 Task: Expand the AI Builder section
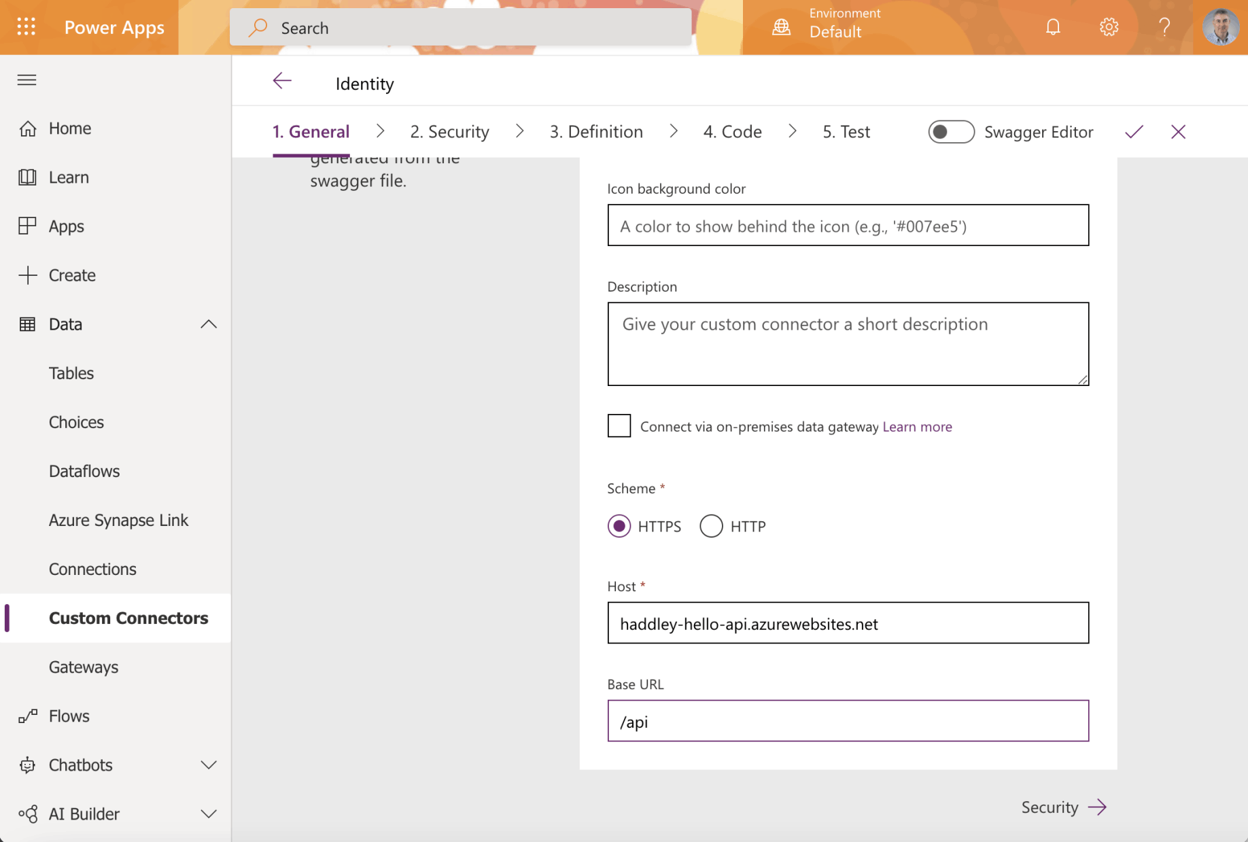[x=209, y=814]
